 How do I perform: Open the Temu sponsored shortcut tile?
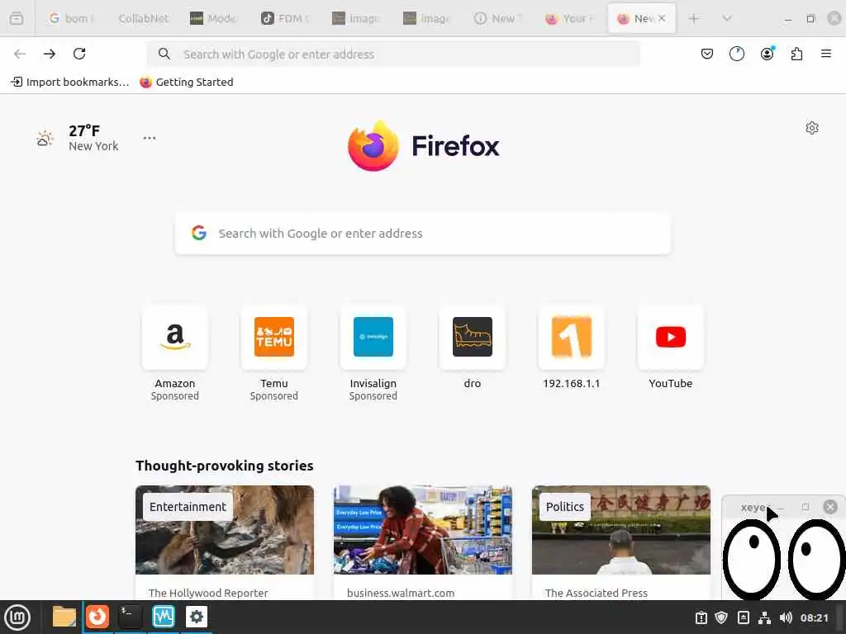274,353
